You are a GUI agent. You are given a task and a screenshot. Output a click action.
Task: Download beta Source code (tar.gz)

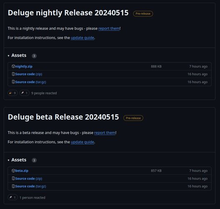click(x=30, y=186)
